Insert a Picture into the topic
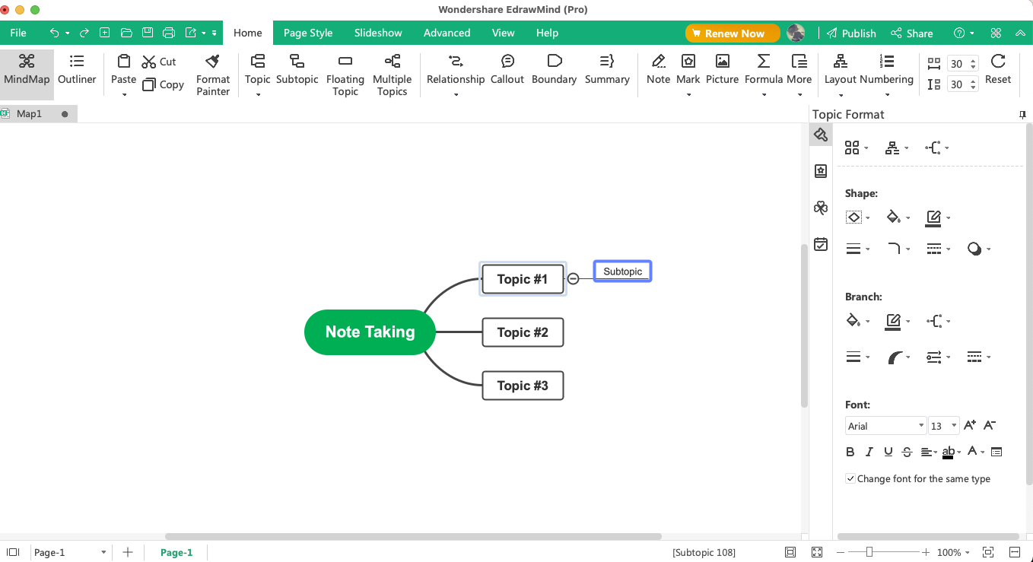 click(x=722, y=69)
